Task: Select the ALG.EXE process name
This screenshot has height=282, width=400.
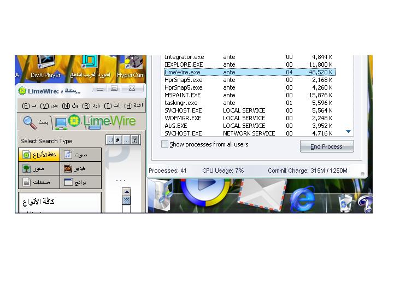Action: (x=176, y=126)
